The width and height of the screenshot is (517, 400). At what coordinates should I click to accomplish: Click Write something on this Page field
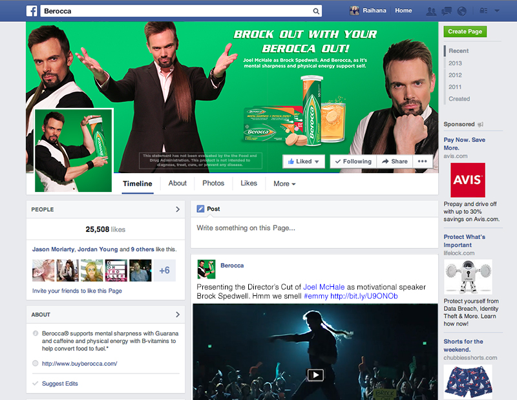point(314,233)
